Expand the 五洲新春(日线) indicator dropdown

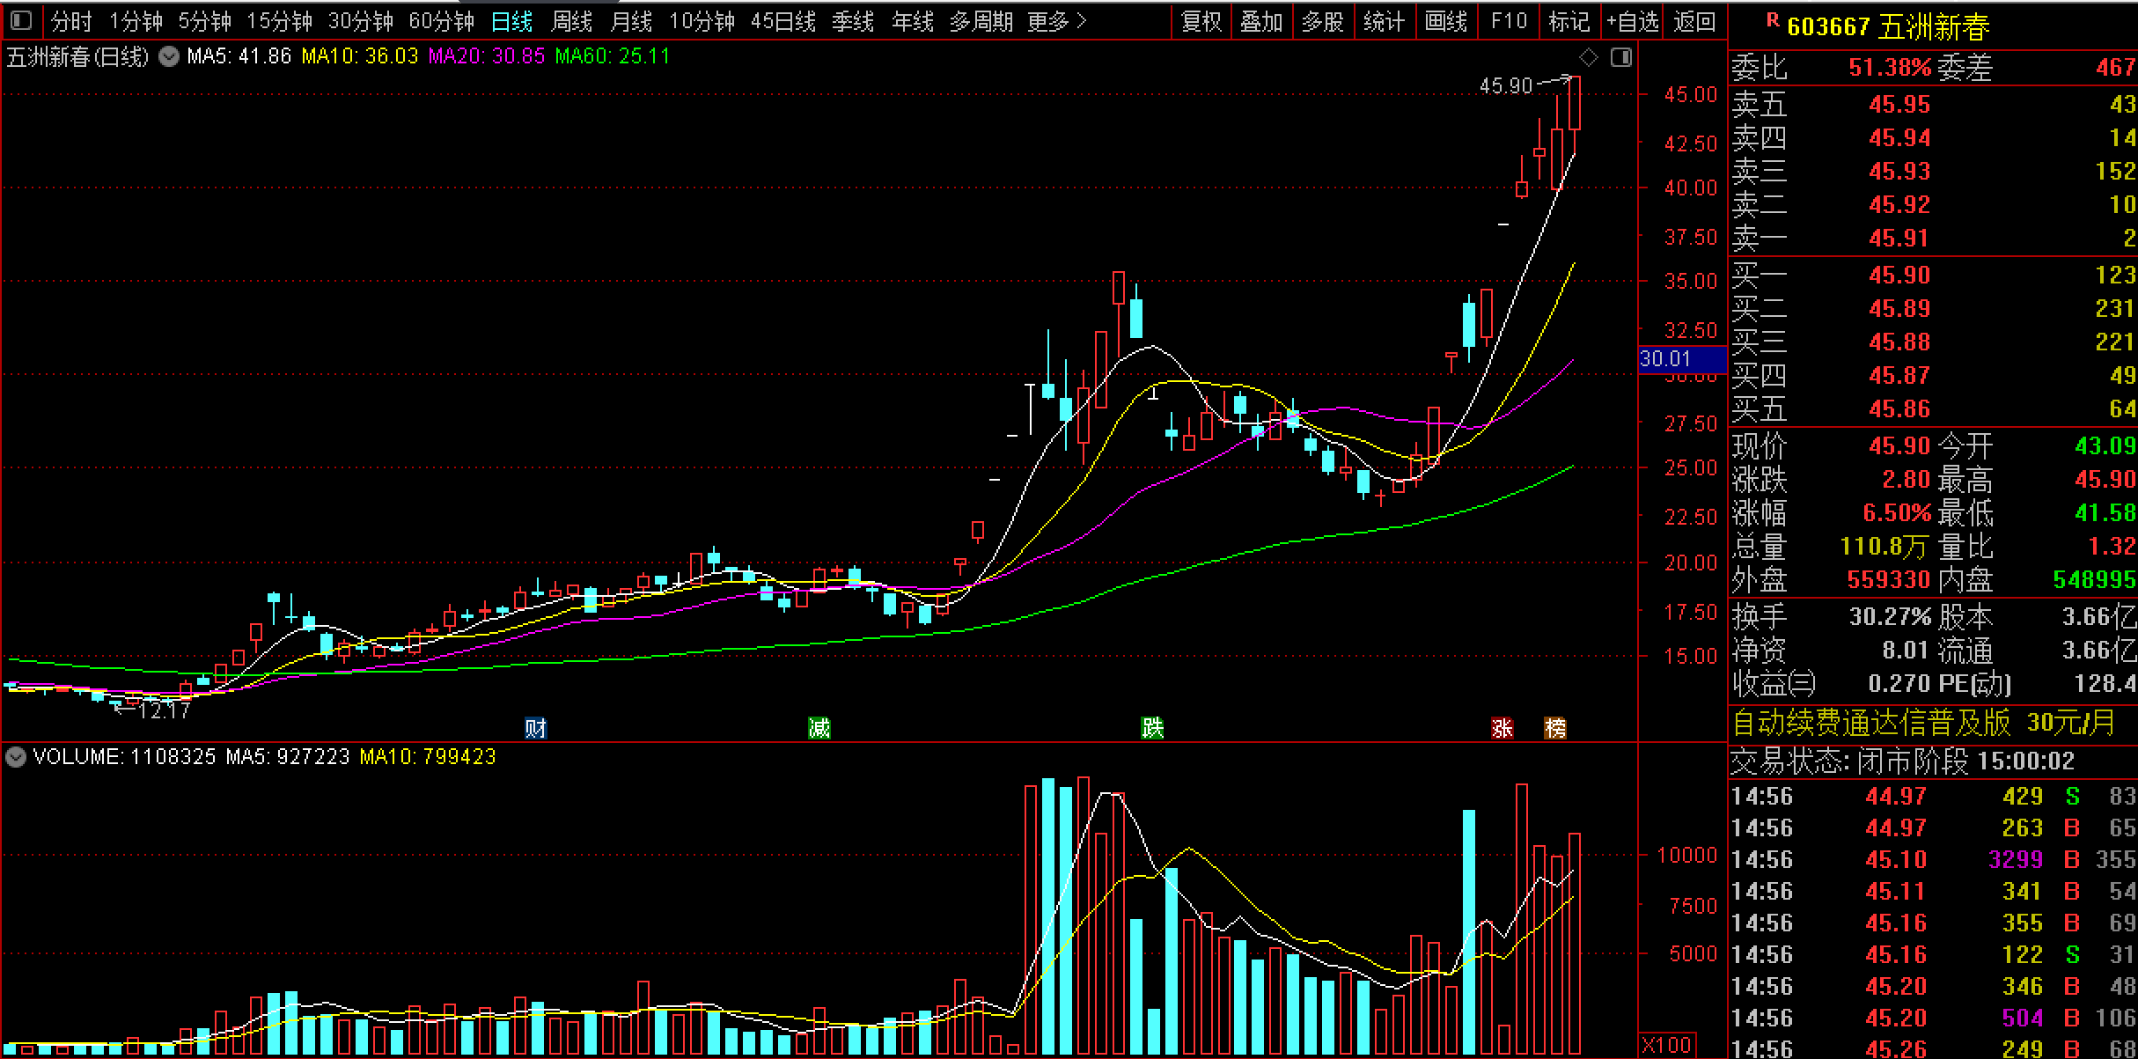168,57
